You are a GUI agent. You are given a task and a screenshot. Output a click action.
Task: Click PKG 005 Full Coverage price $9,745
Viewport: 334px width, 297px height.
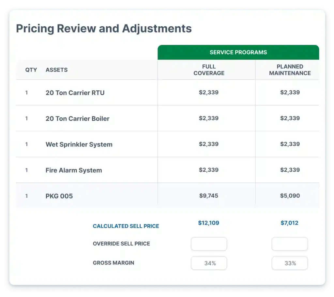click(x=209, y=196)
